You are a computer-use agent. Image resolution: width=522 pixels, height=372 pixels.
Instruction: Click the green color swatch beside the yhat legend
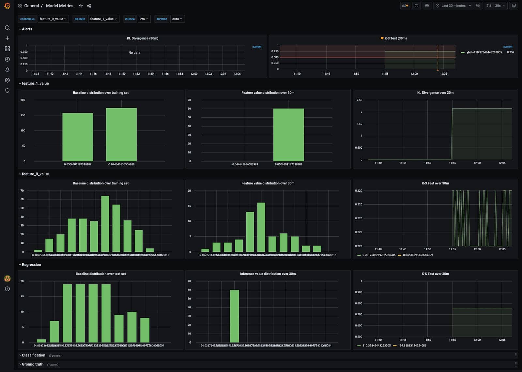click(x=463, y=52)
